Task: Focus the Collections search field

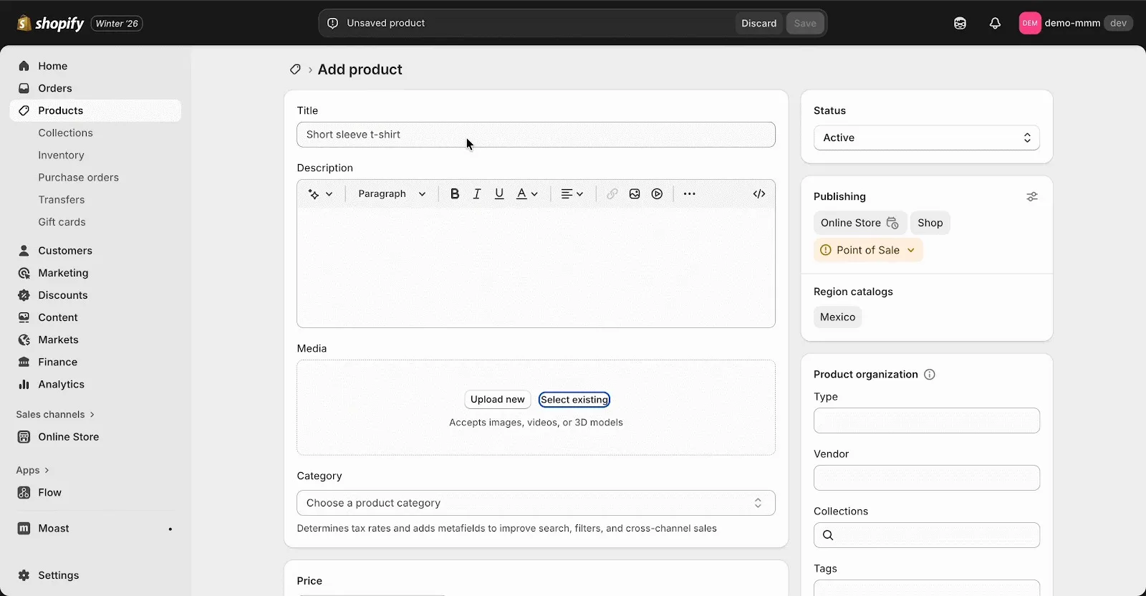Action: [927, 535]
